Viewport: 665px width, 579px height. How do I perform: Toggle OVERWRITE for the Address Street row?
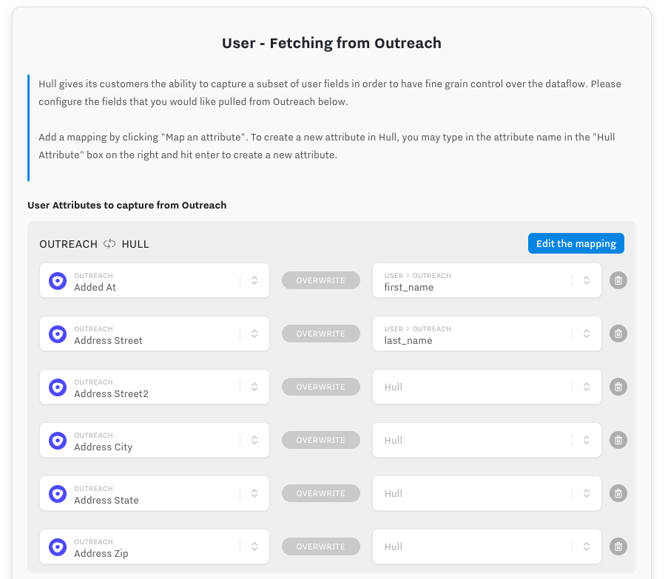320,333
